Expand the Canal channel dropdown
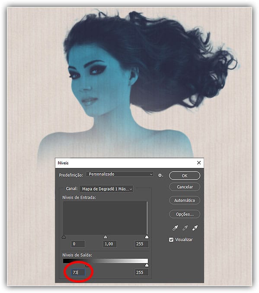Screen dimensions: 259x293 [x=106, y=189]
